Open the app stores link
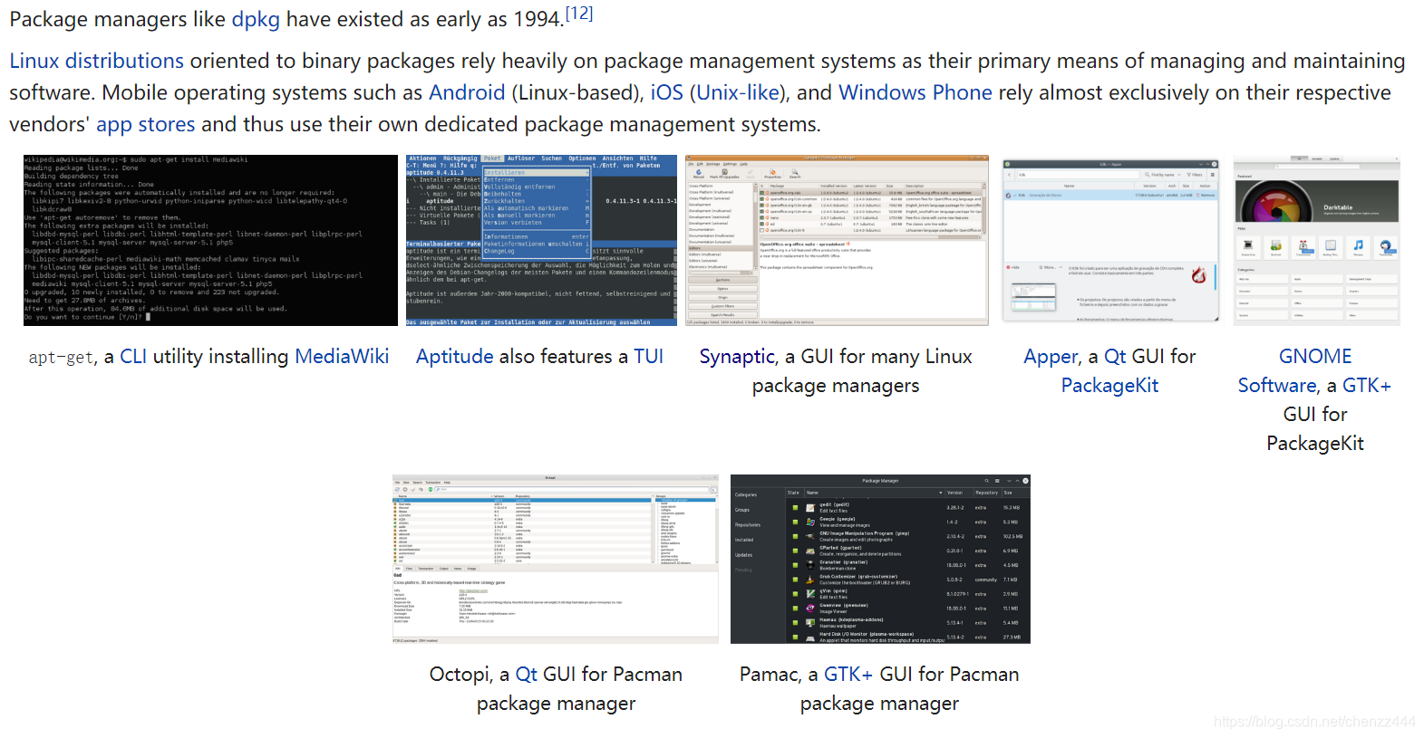Image resolution: width=1424 pixels, height=738 pixels. (146, 124)
